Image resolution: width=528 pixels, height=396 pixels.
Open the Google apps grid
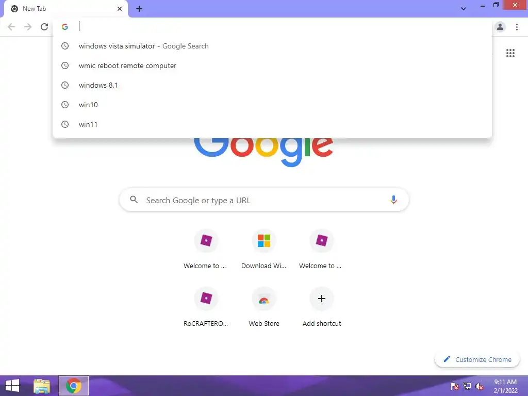(510, 53)
